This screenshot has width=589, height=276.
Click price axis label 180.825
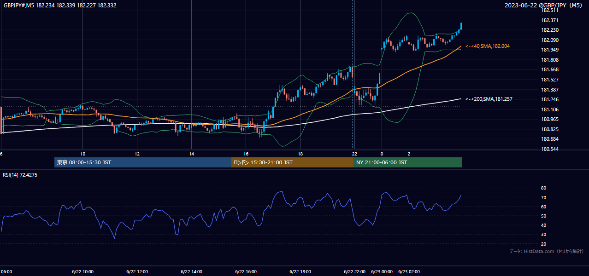(x=549, y=129)
